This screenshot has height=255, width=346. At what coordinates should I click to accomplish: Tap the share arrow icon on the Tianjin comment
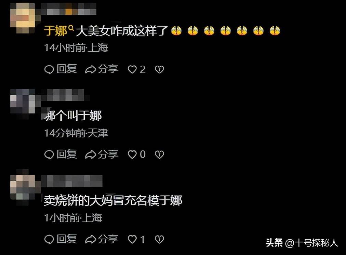91,155
